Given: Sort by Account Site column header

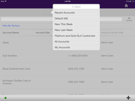Looking at the screenshot, I should point(43,33).
